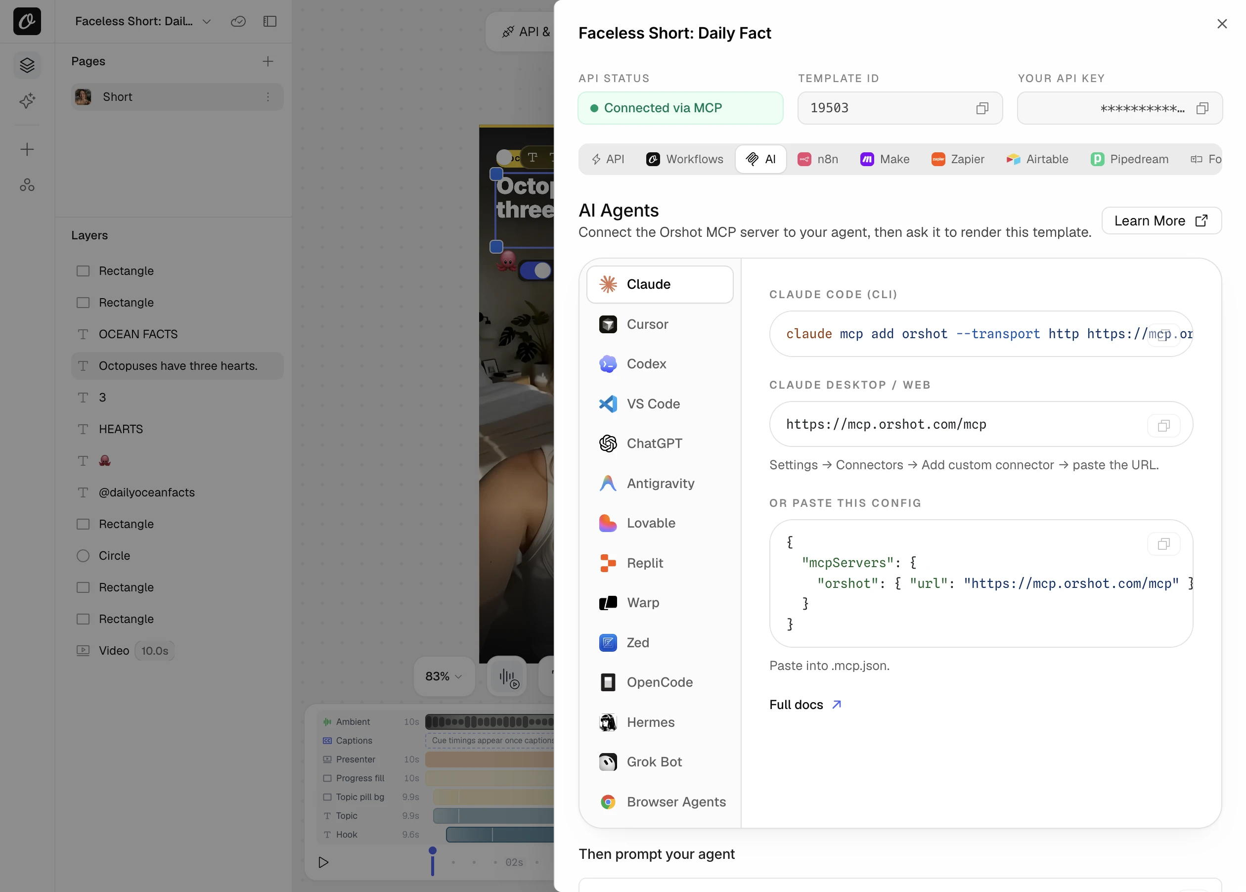
Task: Click the cloud sync status icon
Action: pyautogui.click(x=238, y=21)
